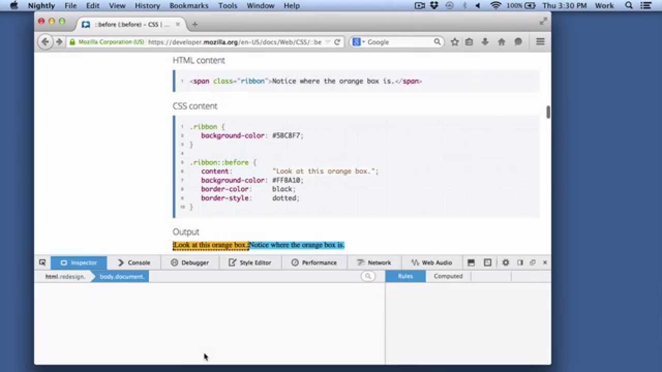Click the Wi-Fi status icon

point(496,6)
